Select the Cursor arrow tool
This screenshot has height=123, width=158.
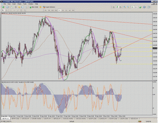(3, 10)
